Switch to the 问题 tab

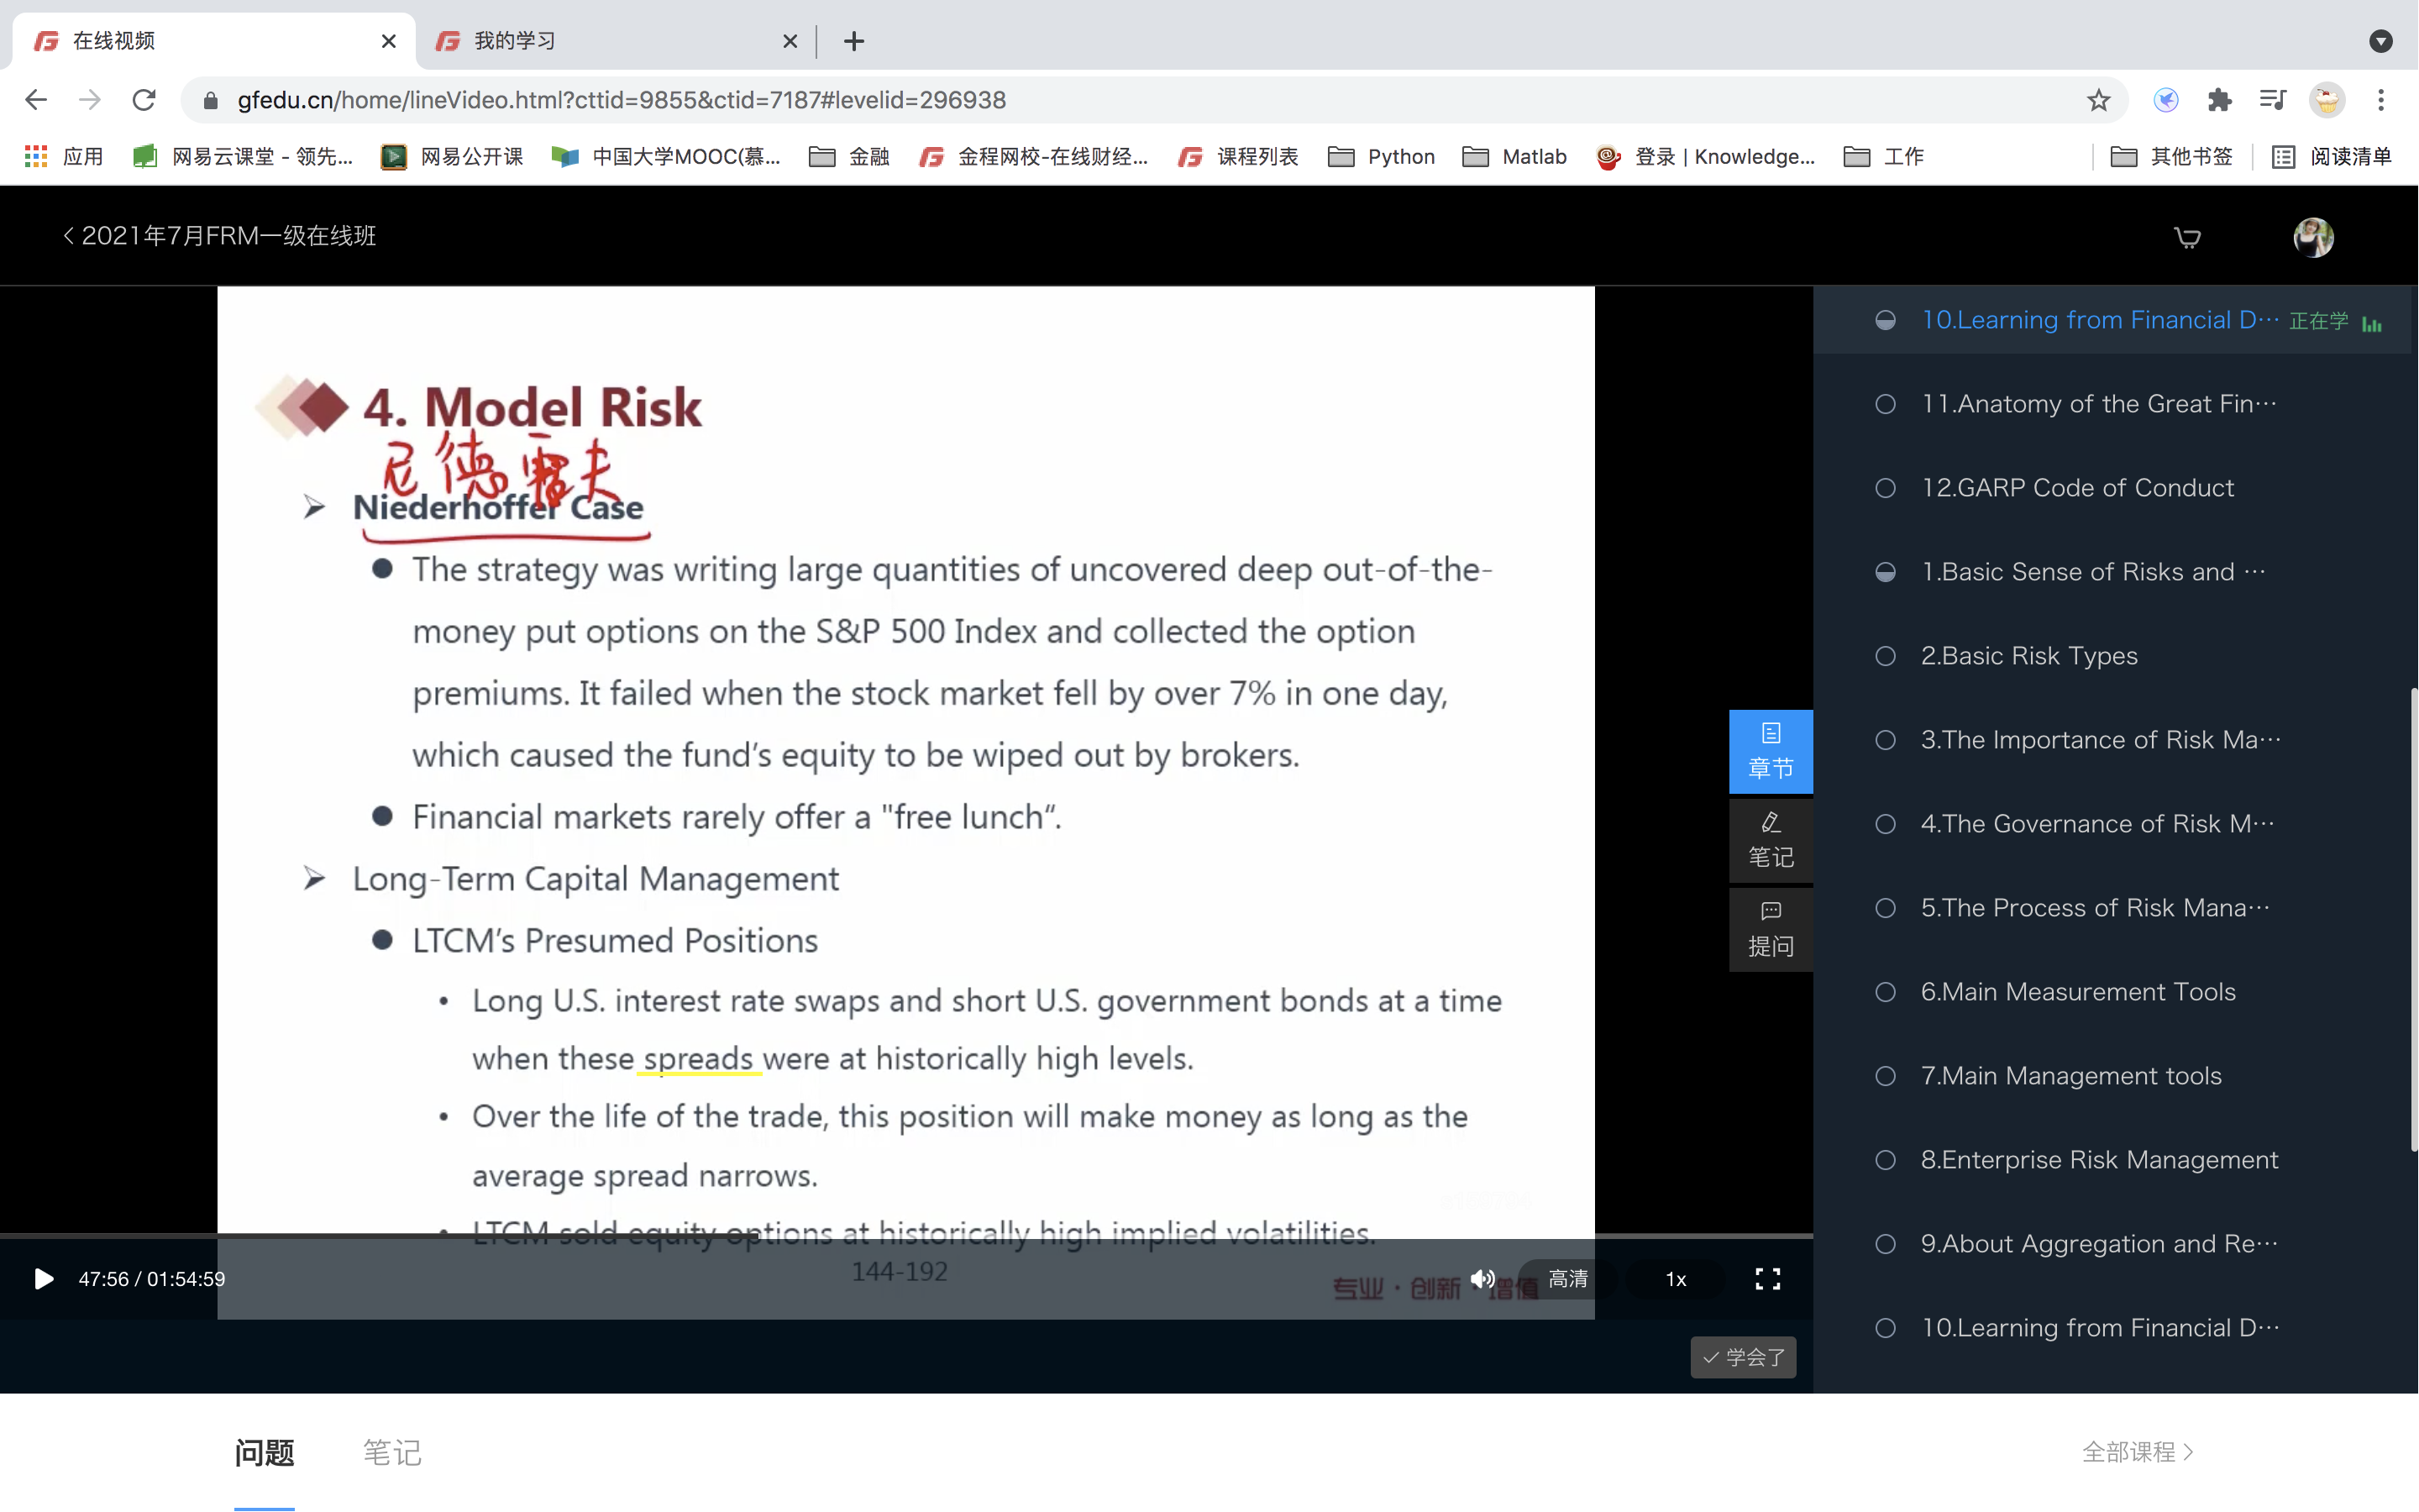[x=265, y=1452]
